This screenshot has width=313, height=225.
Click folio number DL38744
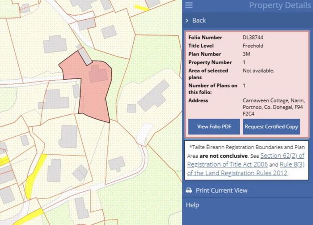(x=253, y=38)
